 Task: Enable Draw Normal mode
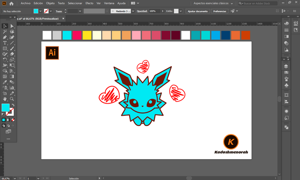[4, 125]
